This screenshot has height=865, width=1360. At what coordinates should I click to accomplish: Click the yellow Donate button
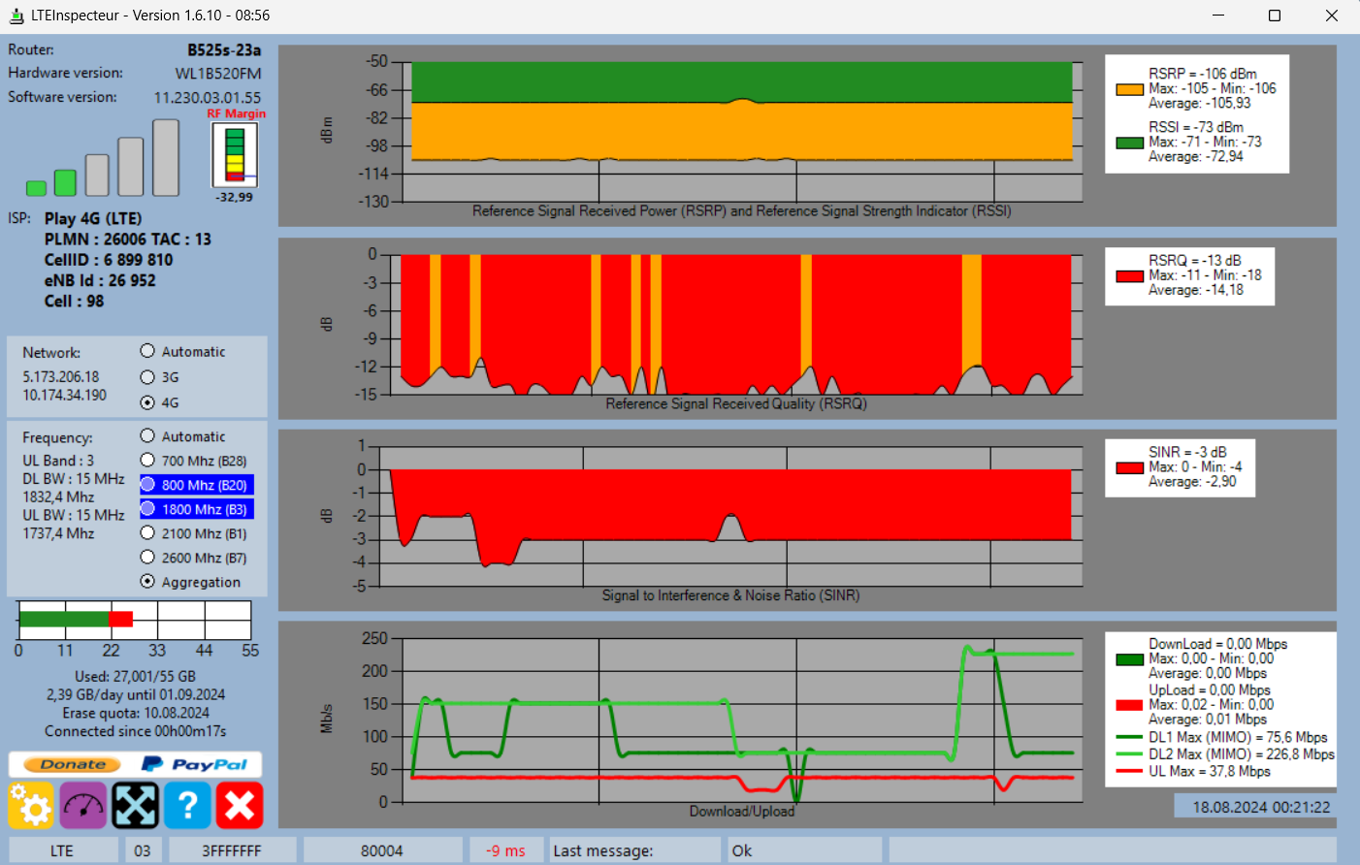pos(73,764)
